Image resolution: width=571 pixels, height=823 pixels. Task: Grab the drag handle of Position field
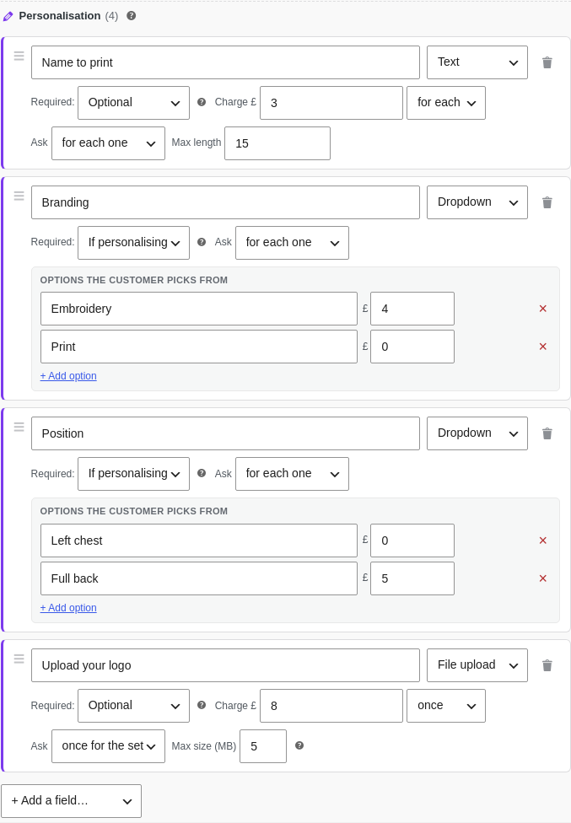tap(19, 427)
